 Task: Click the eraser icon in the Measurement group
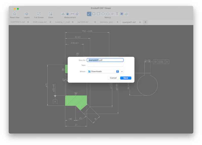coord(77,14)
